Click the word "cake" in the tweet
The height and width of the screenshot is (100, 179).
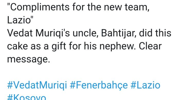coord(17,47)
